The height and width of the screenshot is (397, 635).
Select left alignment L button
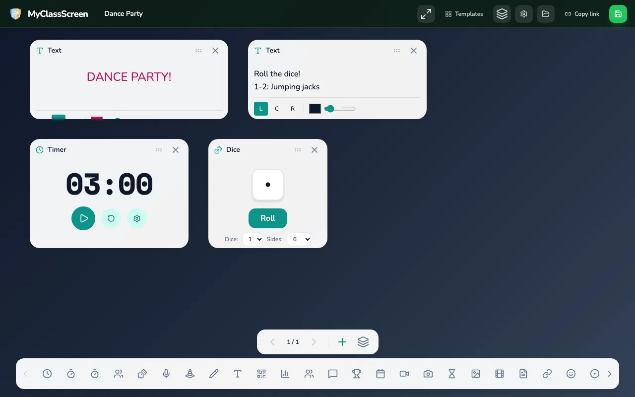(261, 109)
